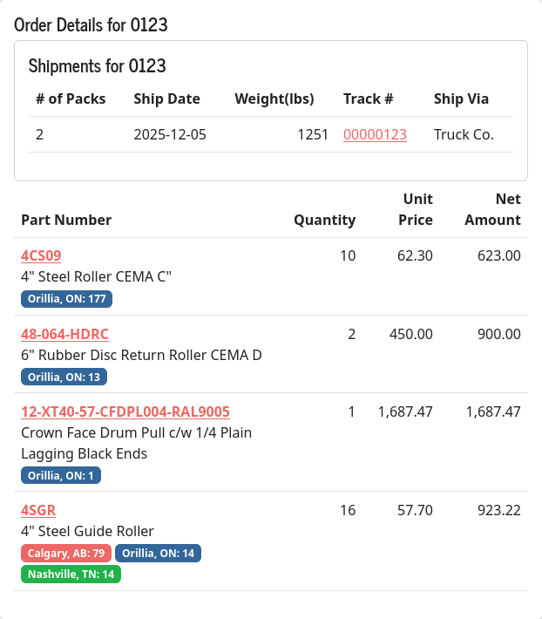Click the ship date 2025-12-05 cell
Screen dimensions: 542x619
(170, 134)
